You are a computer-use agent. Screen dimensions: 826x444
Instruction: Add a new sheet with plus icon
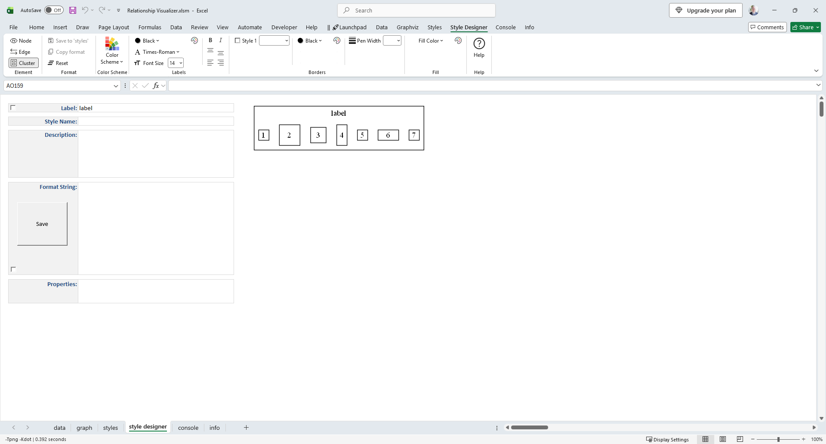(246, 427)
